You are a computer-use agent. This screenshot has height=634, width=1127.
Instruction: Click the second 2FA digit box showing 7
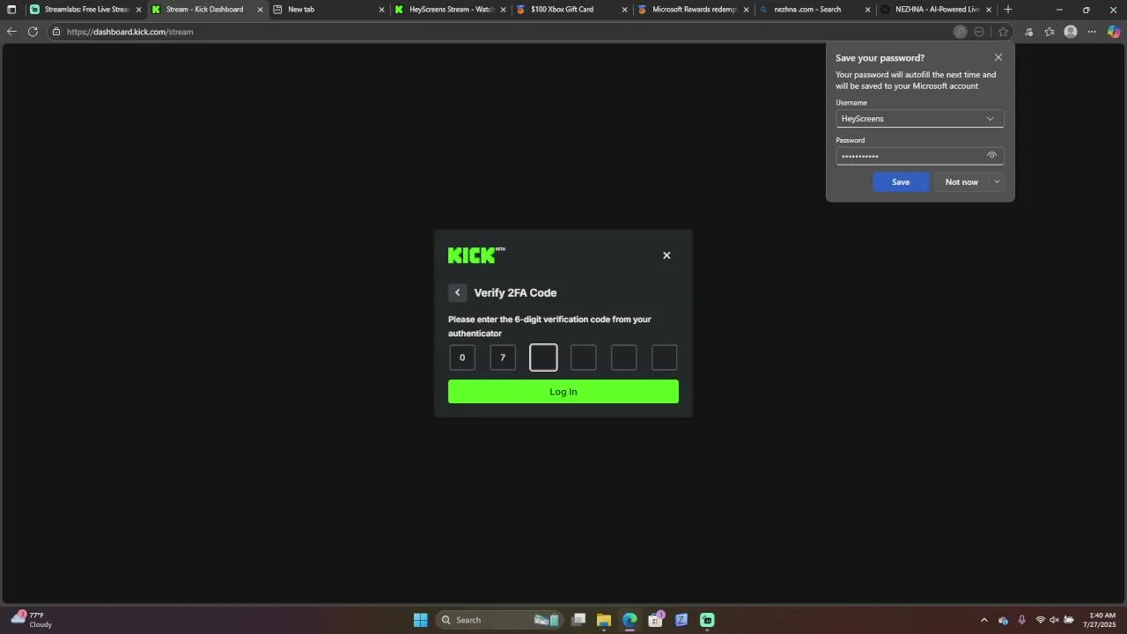pyautogui.click(x=503, y=358)
